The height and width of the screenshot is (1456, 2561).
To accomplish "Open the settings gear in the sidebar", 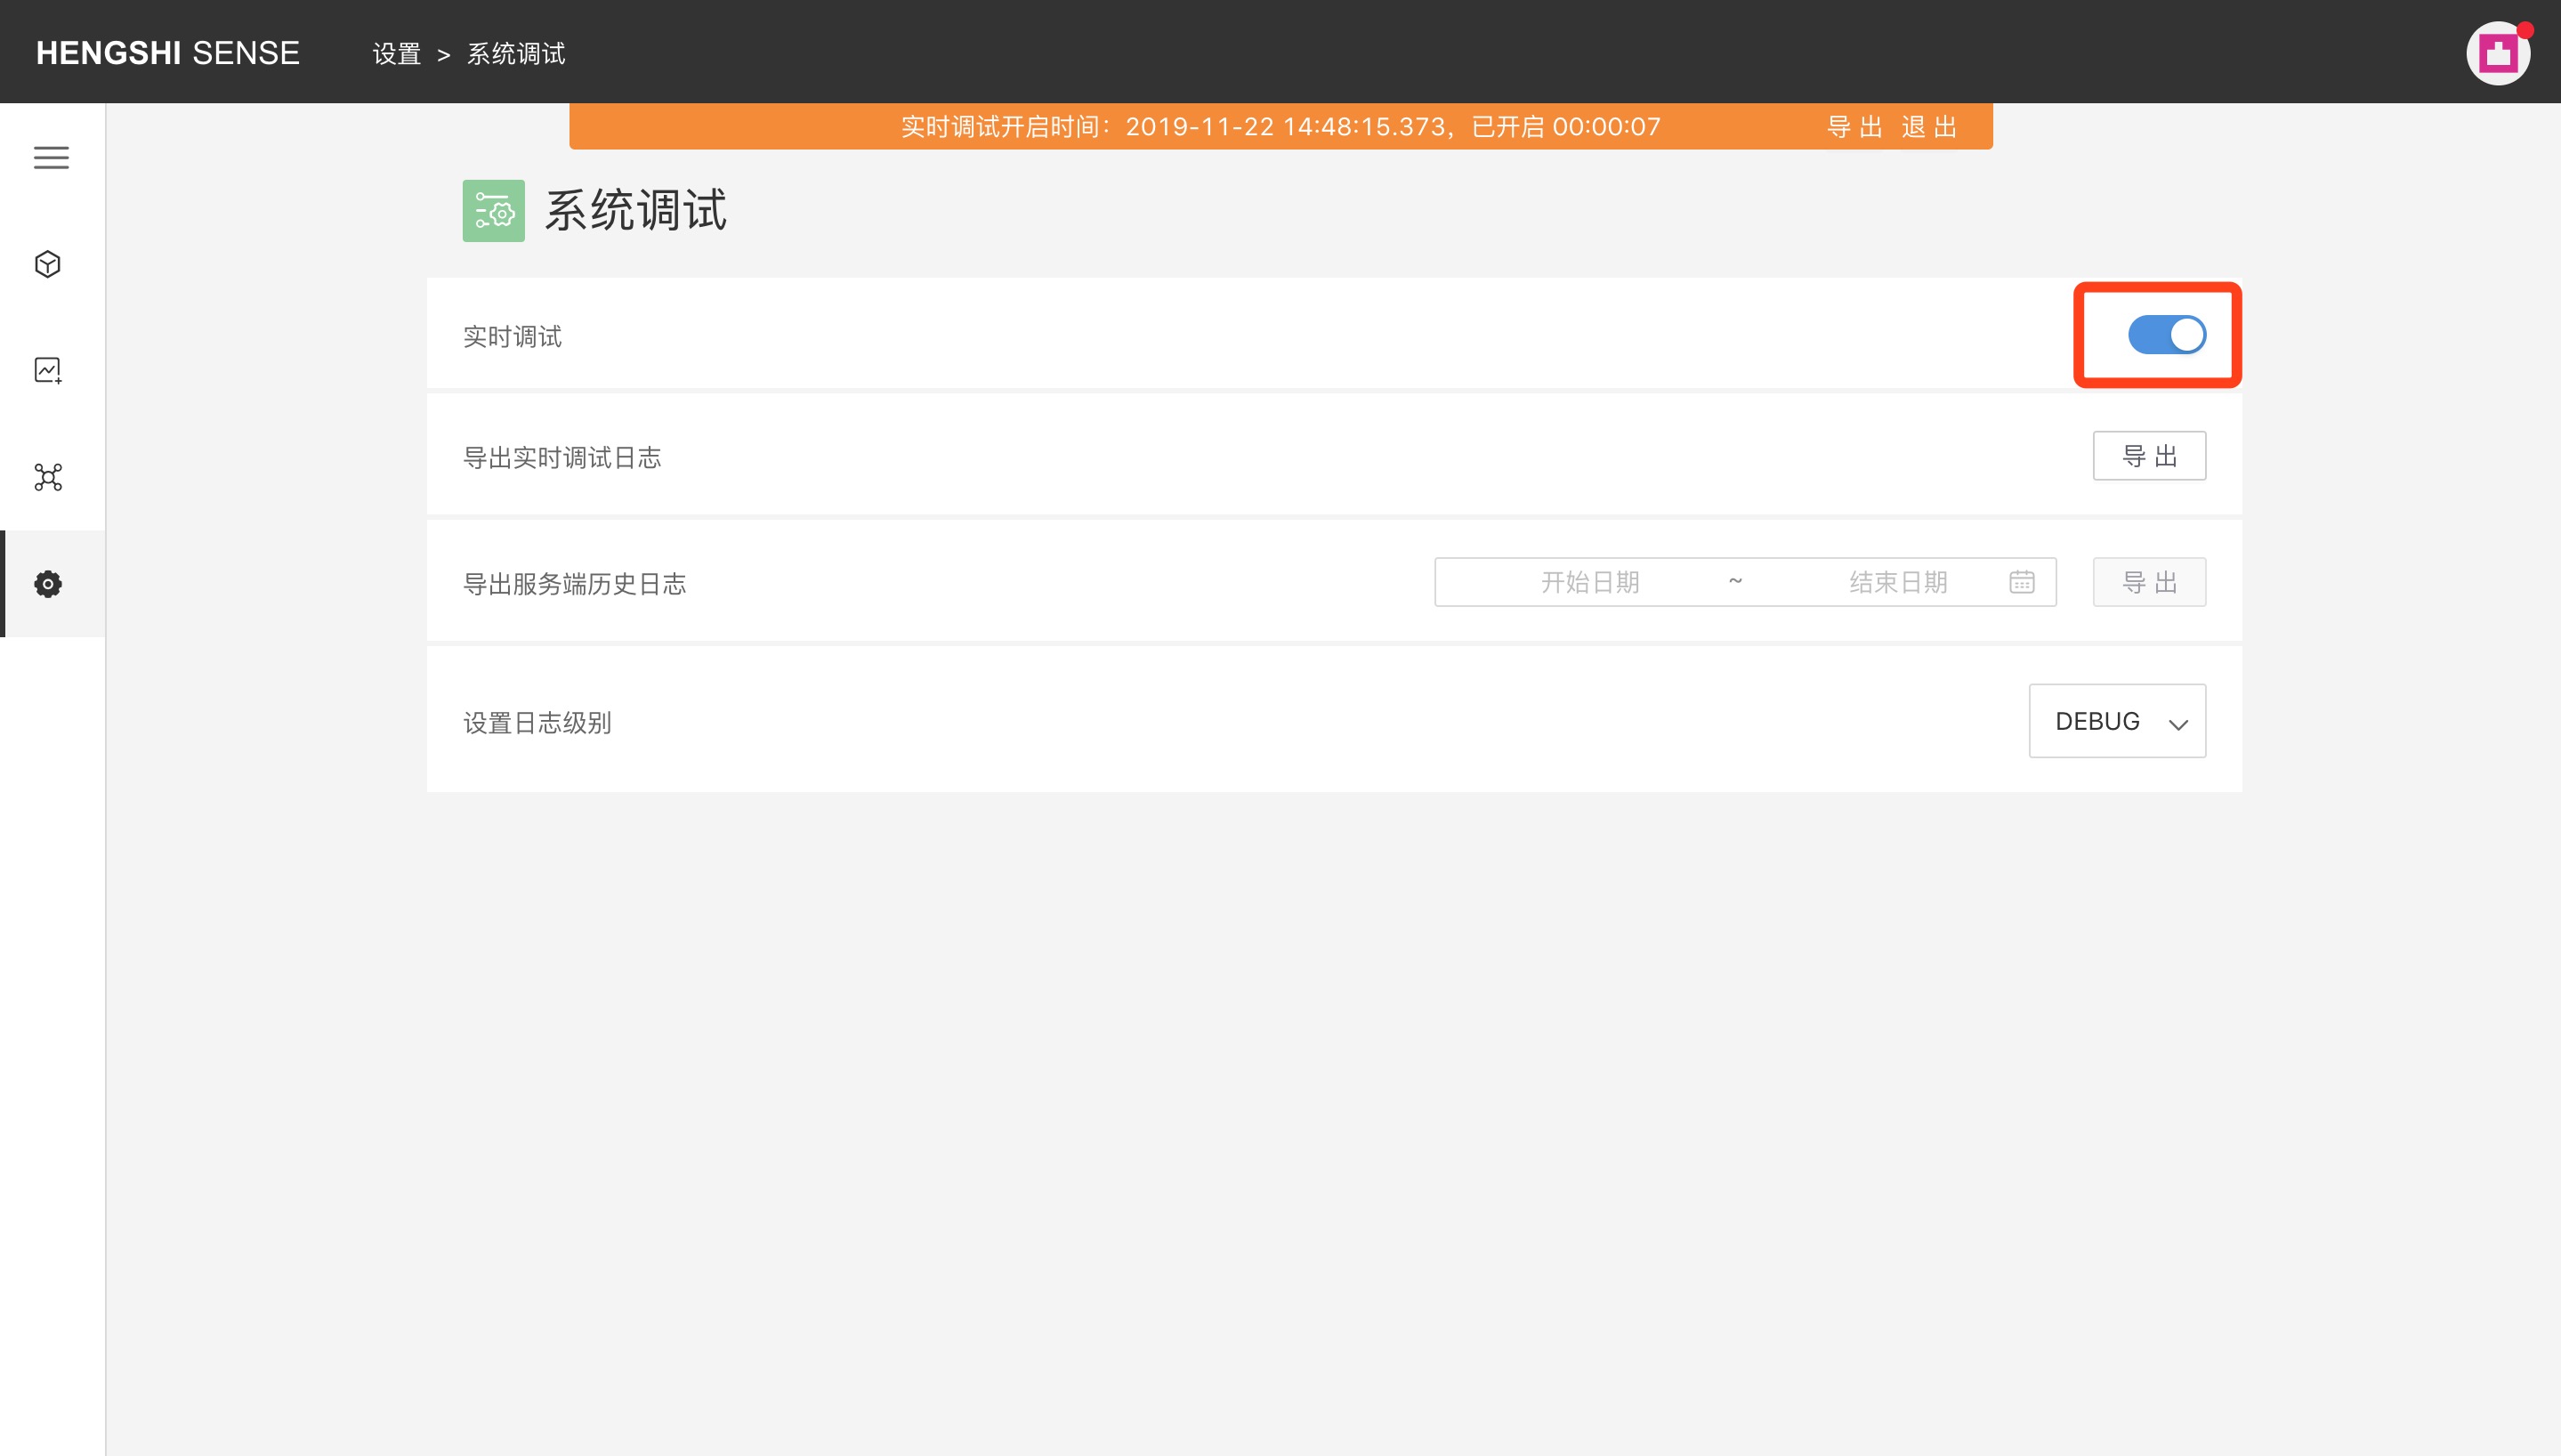I will click(x=48, y=584).
